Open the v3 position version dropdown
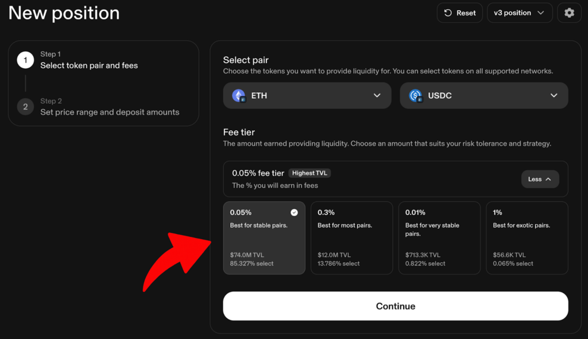The width and height of the screenshot is (588, 339). tap(519, 13)
